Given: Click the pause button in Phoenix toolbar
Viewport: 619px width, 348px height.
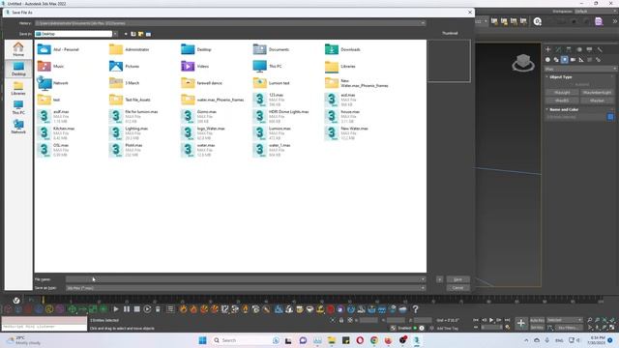Looking at the screenshot, I should tap(127, 309).
